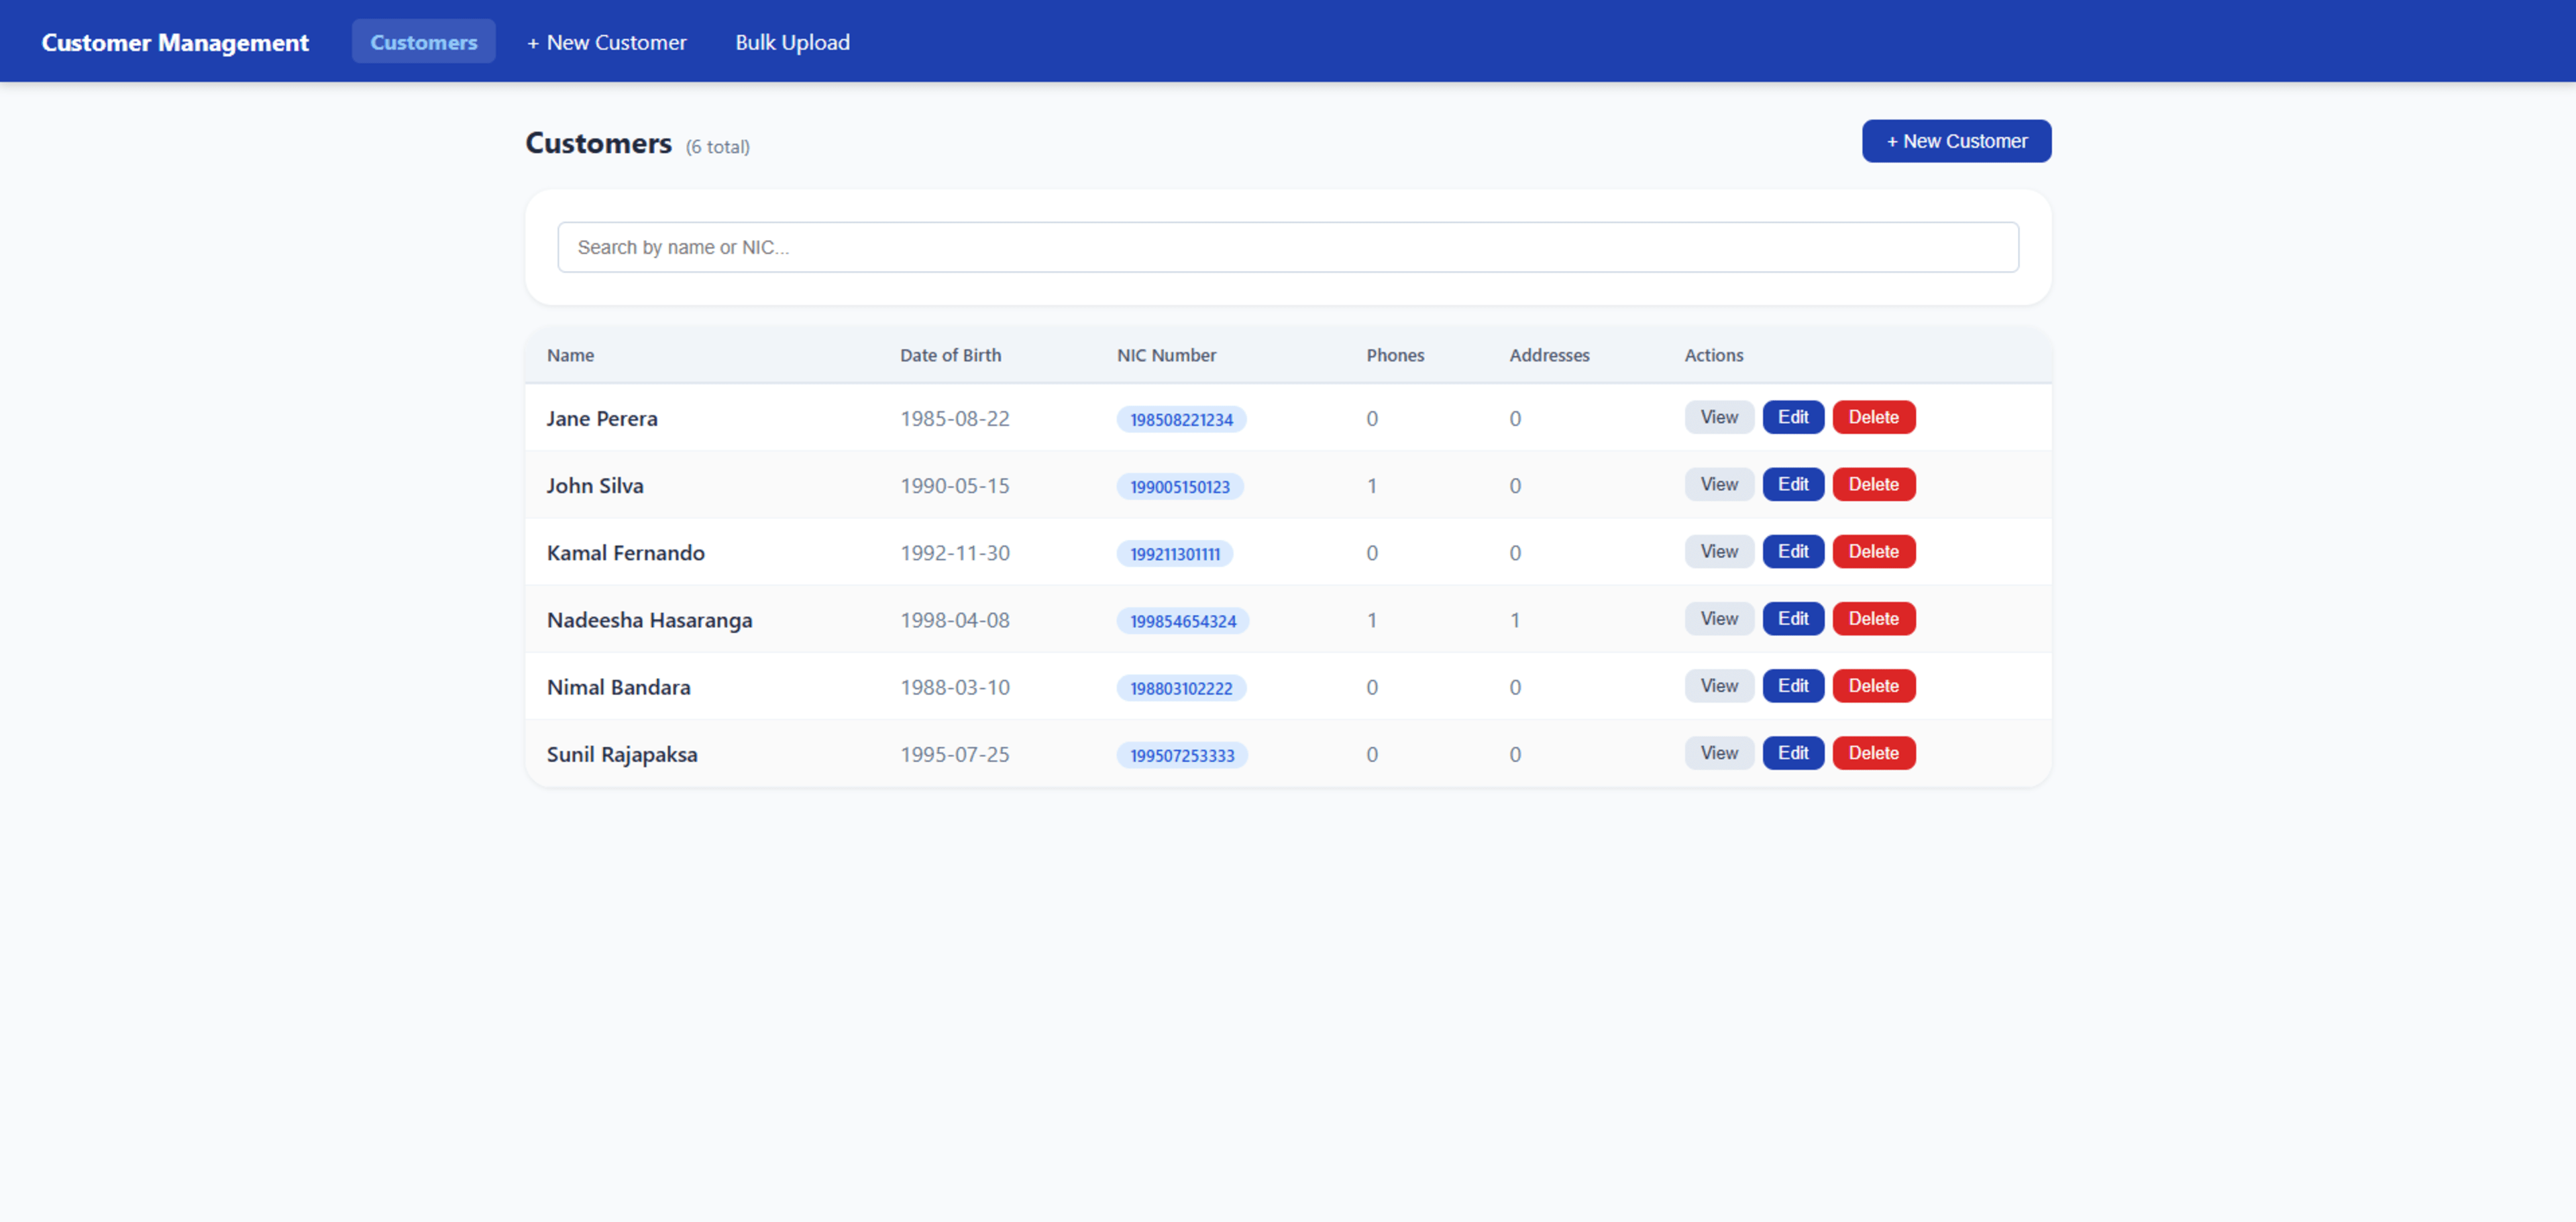Screen dimensions: 2576x1222
Task: Click NIC badge 199211301111
Action: 1174,553
